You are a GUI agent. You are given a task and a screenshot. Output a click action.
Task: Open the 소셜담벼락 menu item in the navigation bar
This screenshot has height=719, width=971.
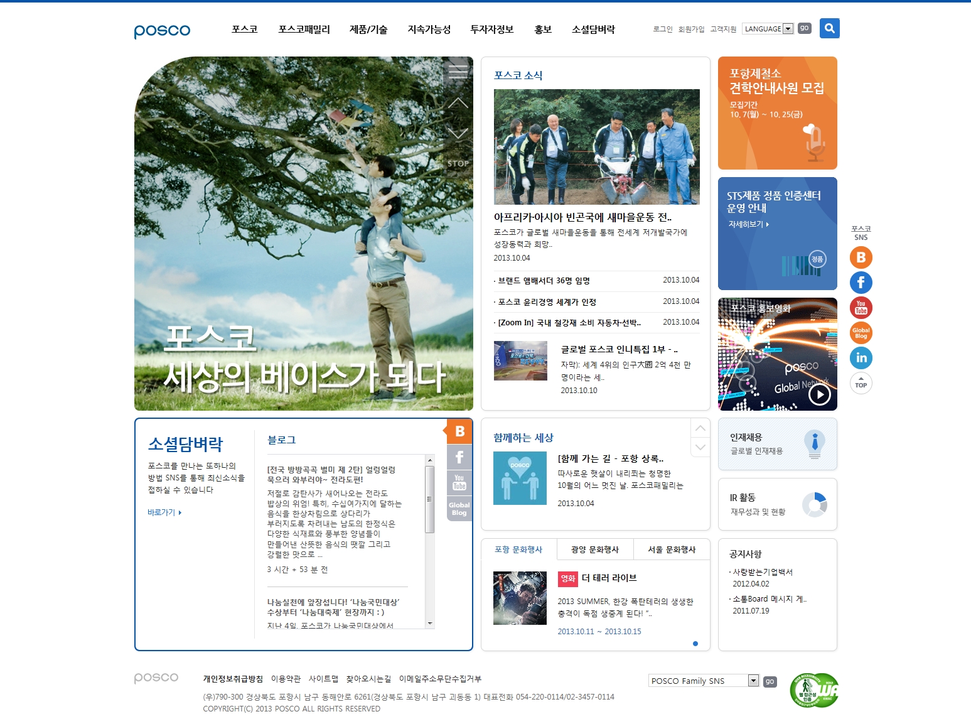[x=593, y=30]
